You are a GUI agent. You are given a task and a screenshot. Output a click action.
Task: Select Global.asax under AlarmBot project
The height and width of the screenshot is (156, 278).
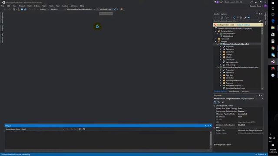click(x=230, y=60)
